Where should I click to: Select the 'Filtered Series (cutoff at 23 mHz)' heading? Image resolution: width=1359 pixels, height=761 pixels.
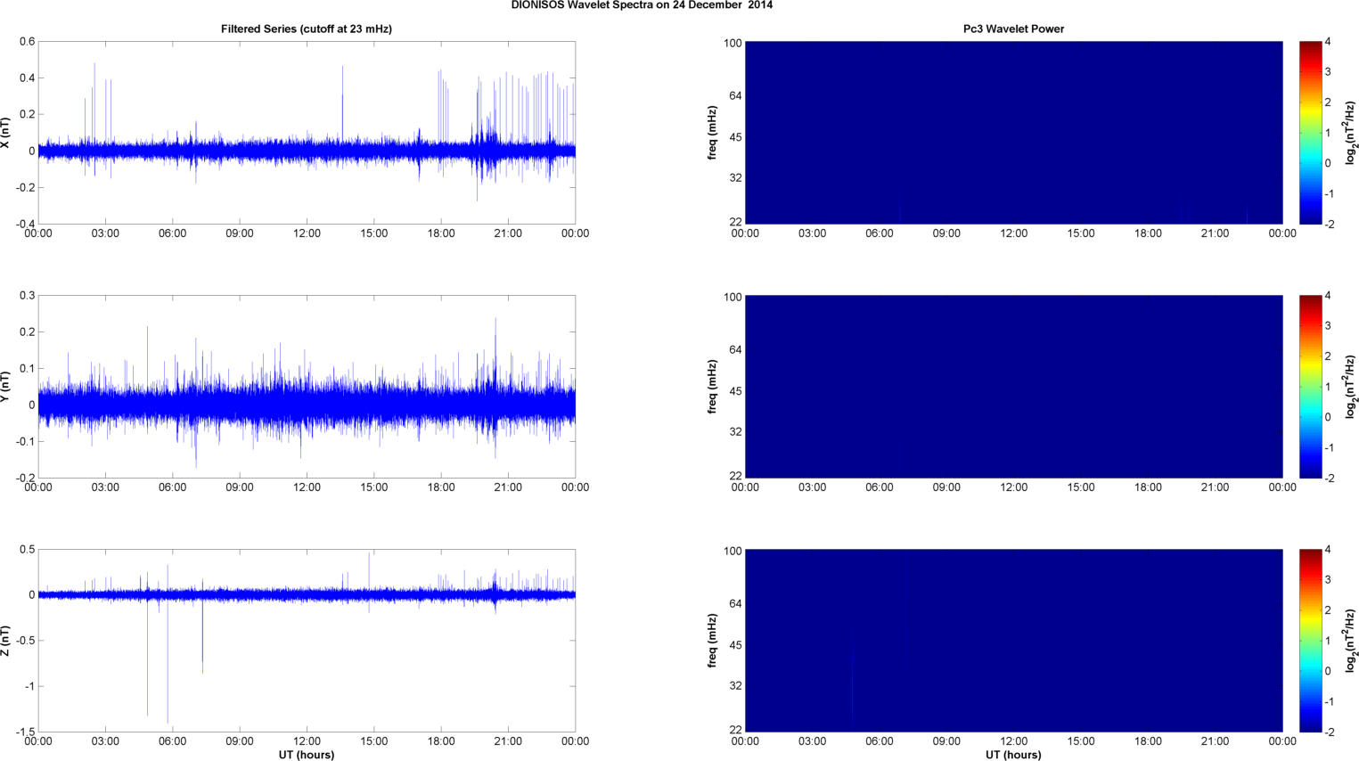tap(307, 29)
